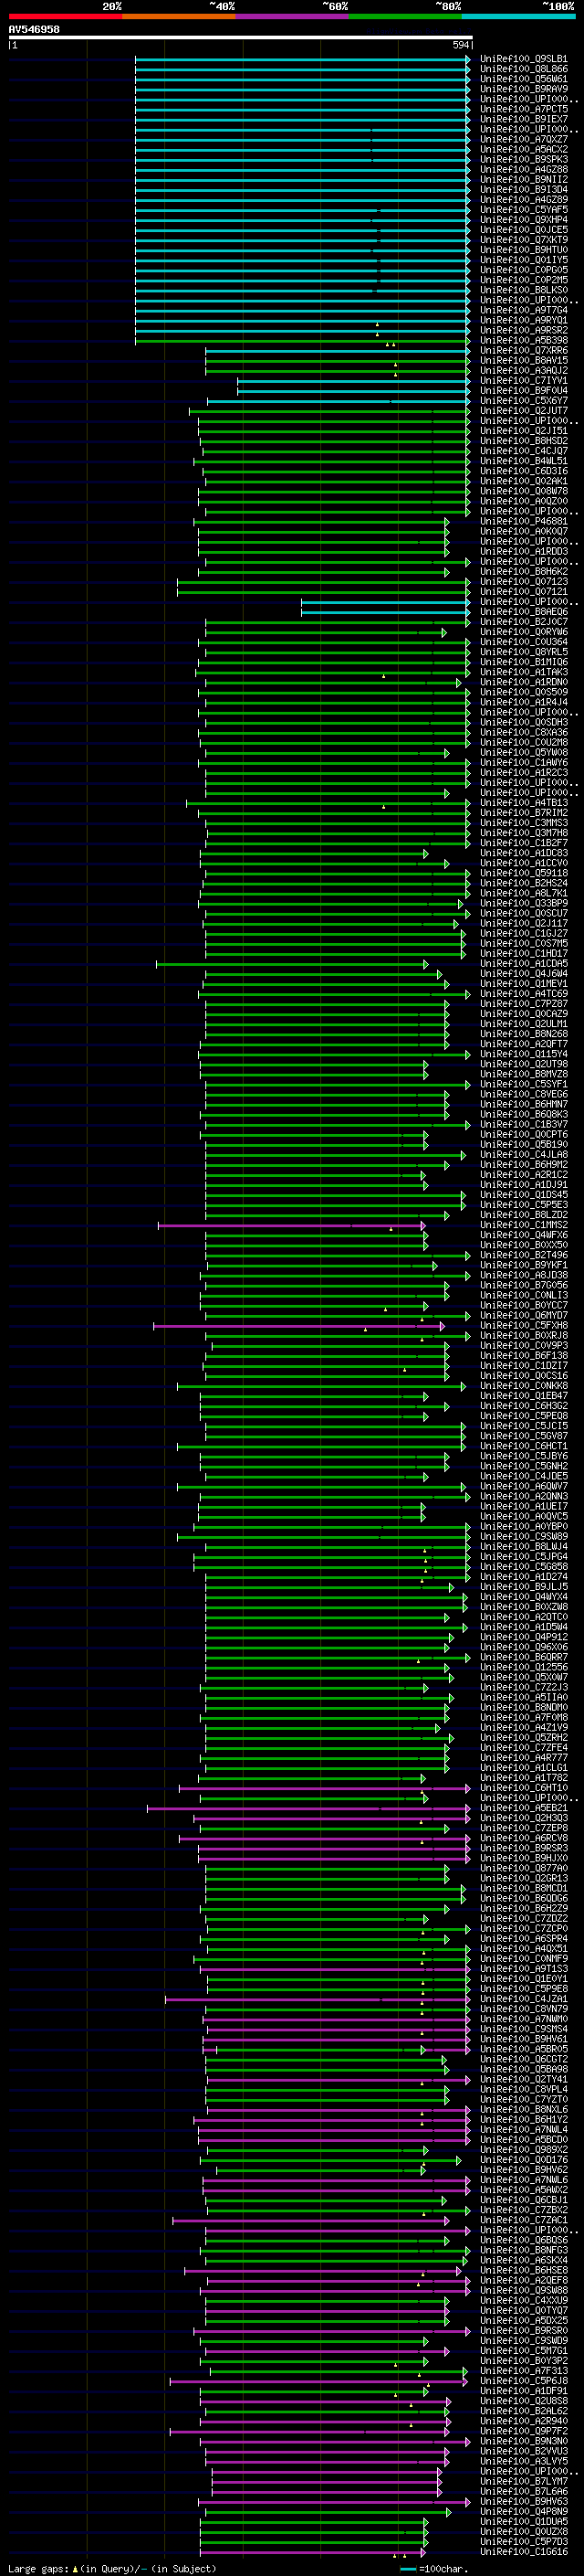This screenshot has height=2576, width=584.
Task: Click the green ~80% identity legend segment
Action: click(405, 16)
